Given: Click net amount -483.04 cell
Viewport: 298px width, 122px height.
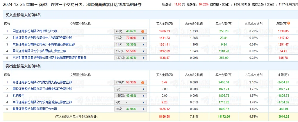Looking at the screenshot, I should coord(283,109).
